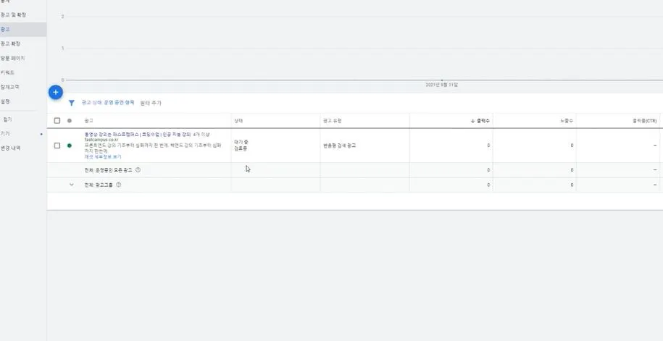This screenshot has height=341, width=663.
Task: Click the sort arrow on 클릭수 column
Action: coord(472,121)
